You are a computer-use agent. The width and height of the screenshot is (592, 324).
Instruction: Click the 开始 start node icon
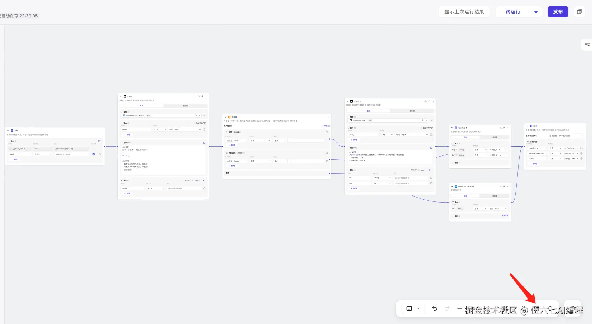coord(12,131)
